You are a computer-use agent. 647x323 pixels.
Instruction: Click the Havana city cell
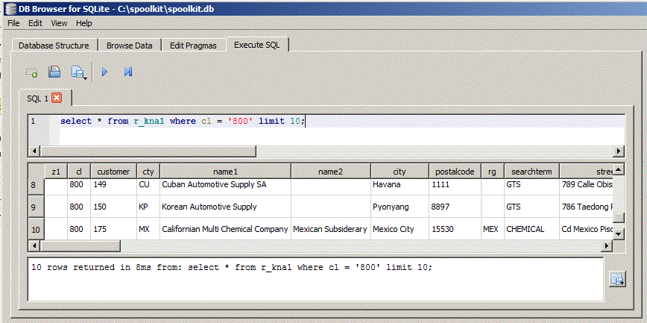click(400, 185)
